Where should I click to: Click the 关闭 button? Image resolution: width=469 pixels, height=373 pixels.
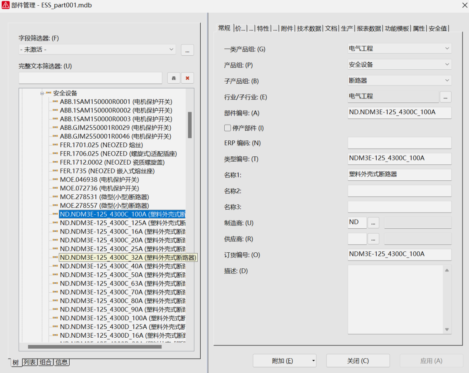358,361
